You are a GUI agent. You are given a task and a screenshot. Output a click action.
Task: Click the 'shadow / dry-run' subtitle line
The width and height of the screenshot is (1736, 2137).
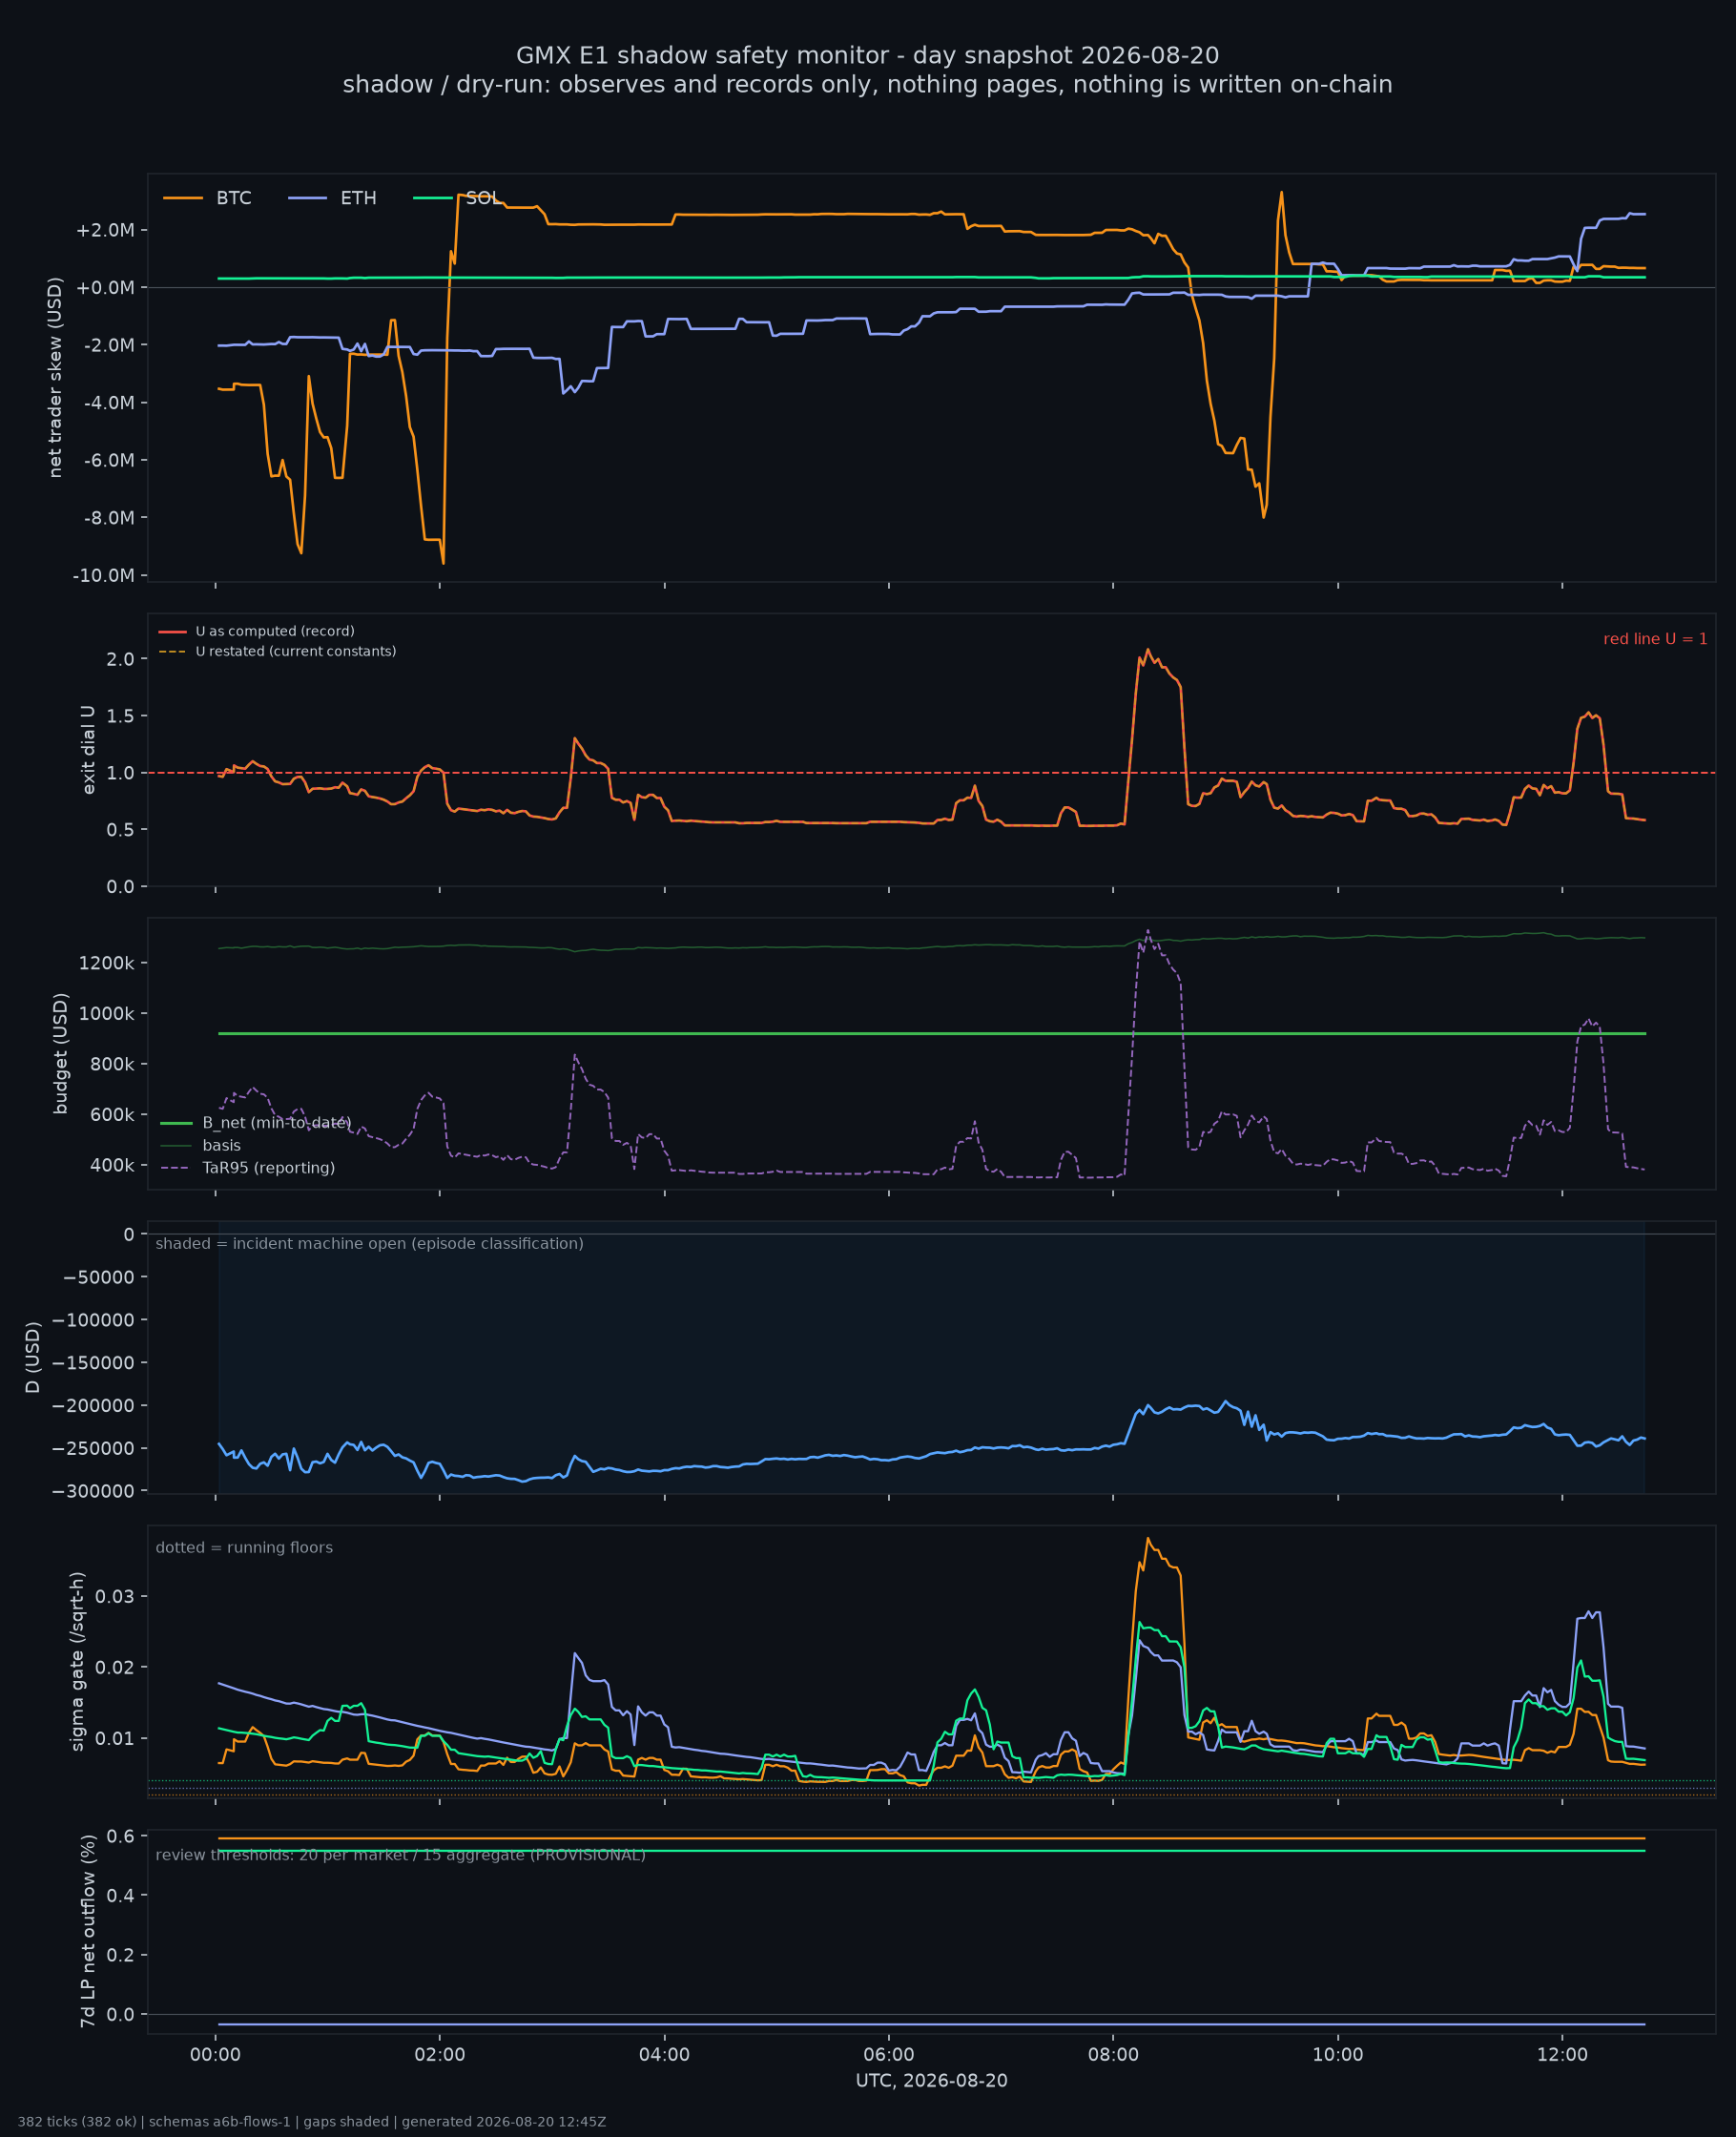pos(868,85)
